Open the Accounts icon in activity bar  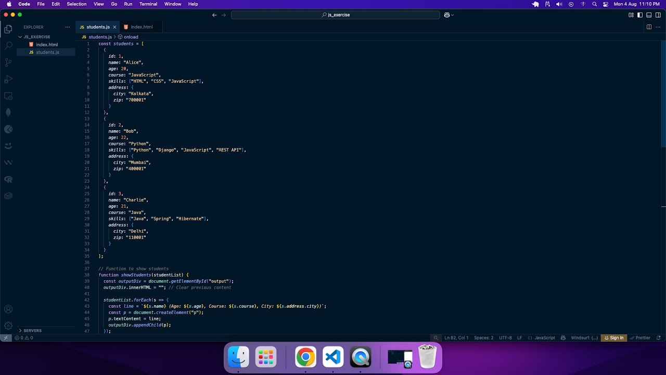[x=8, y=309]
